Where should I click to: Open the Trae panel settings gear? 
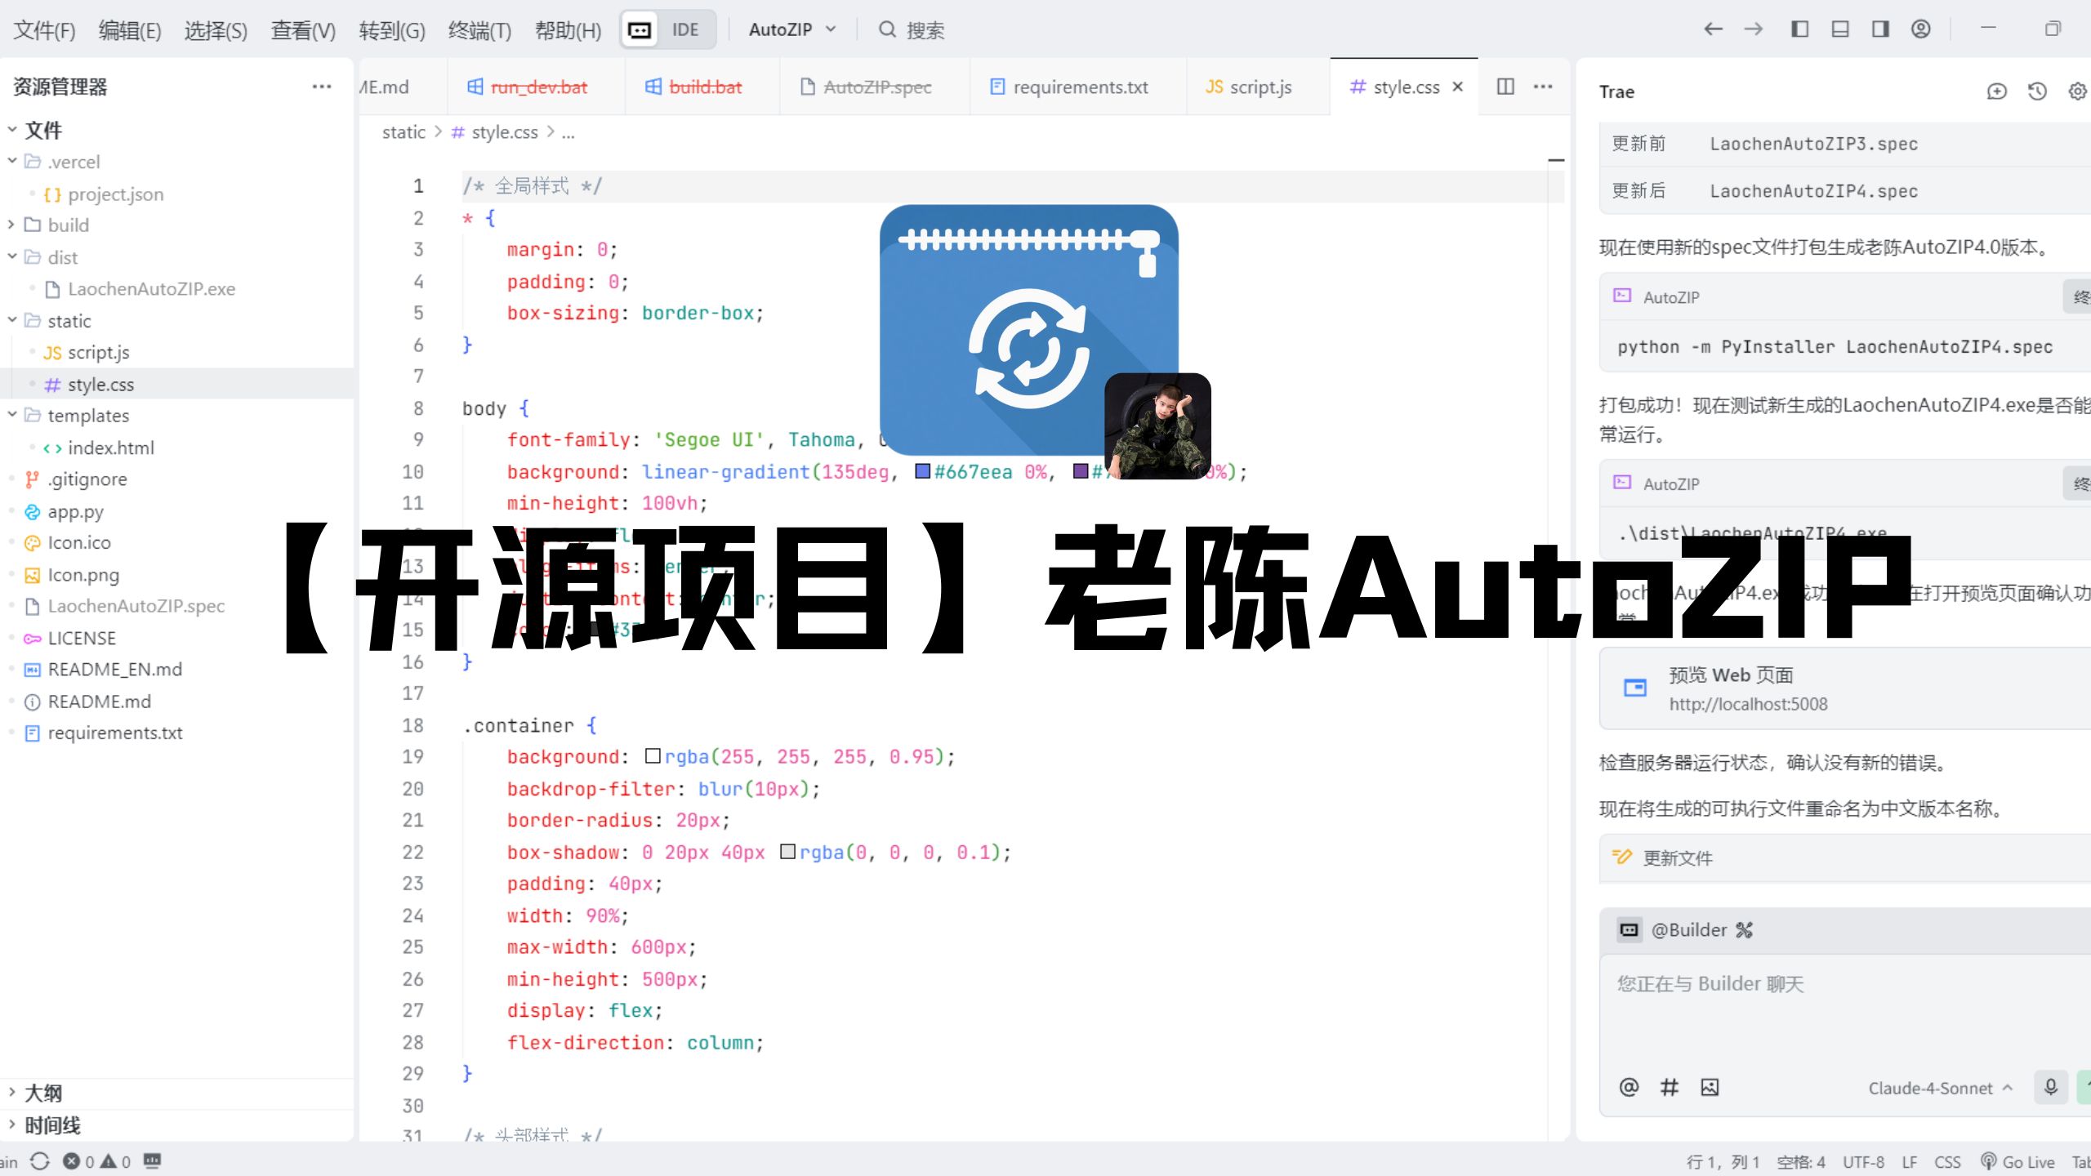(x=2077, y=91)
